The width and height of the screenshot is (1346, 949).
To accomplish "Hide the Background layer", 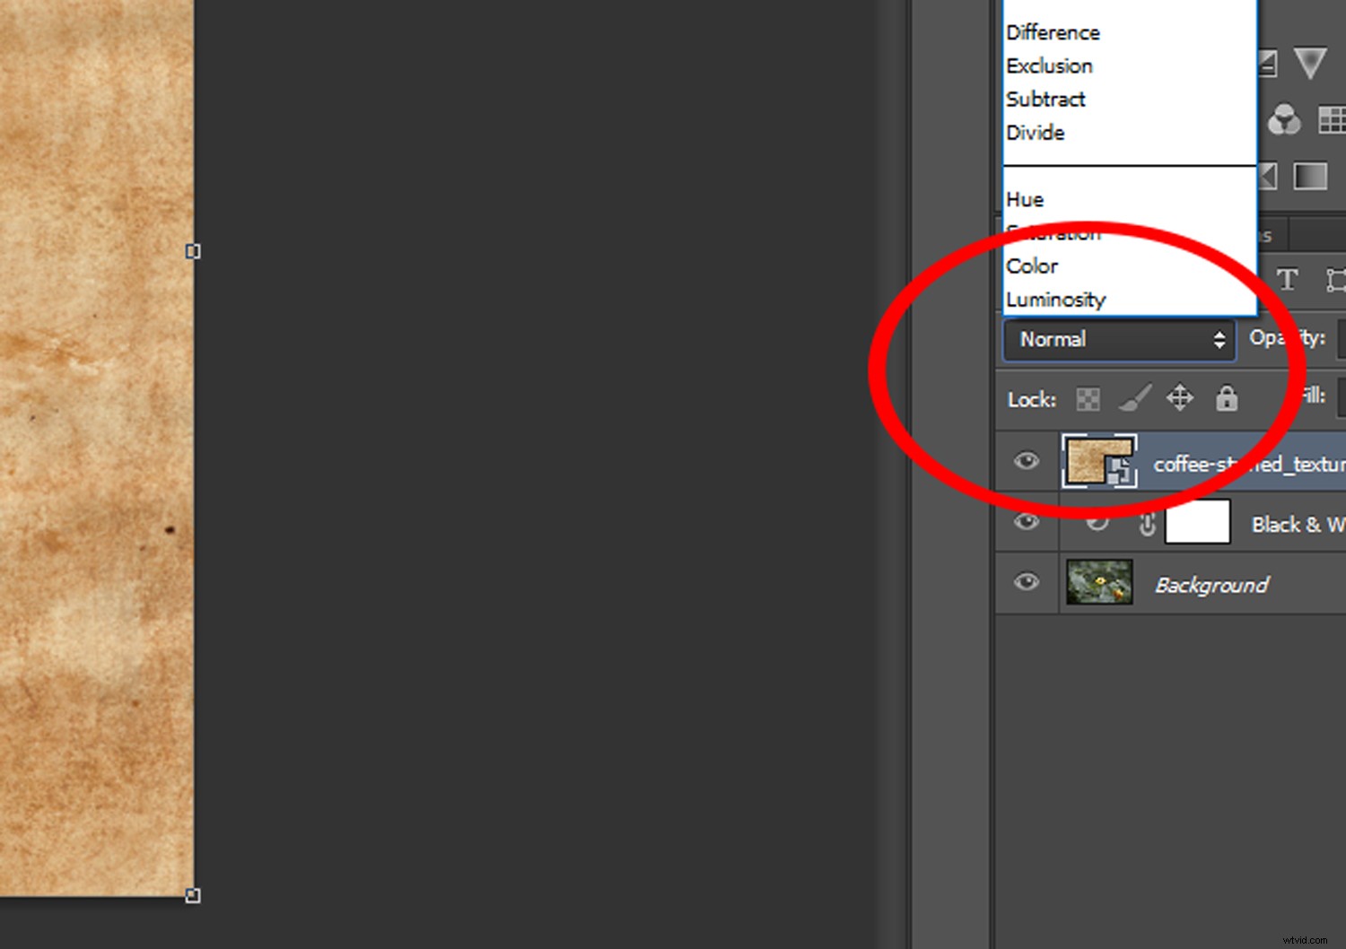I will (x=1026, y=582).
